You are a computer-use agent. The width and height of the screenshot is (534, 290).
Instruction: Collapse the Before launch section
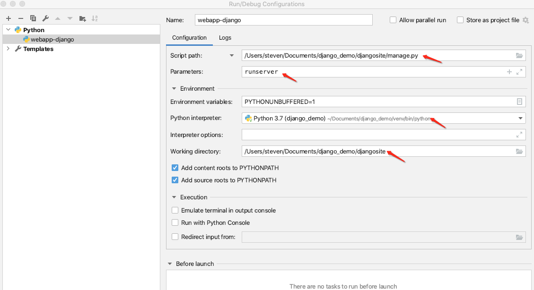[x=170, y=264]
